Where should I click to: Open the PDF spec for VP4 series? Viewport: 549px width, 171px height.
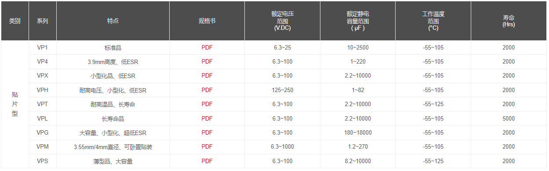tap(207, 61)
